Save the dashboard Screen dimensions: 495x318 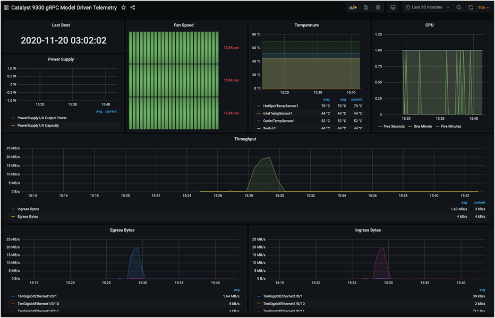tap(366, 7)
